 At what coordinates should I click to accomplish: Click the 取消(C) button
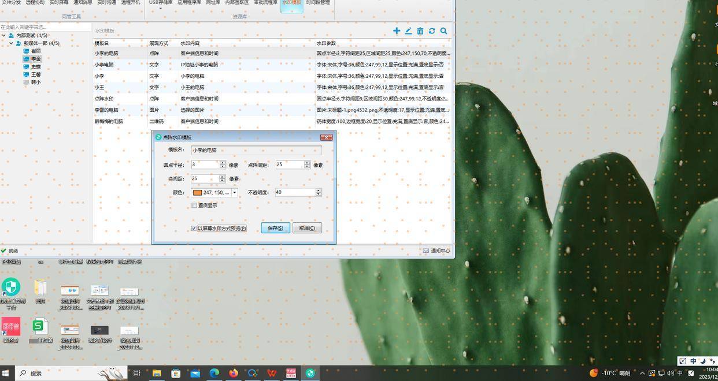tap(307, 228)
